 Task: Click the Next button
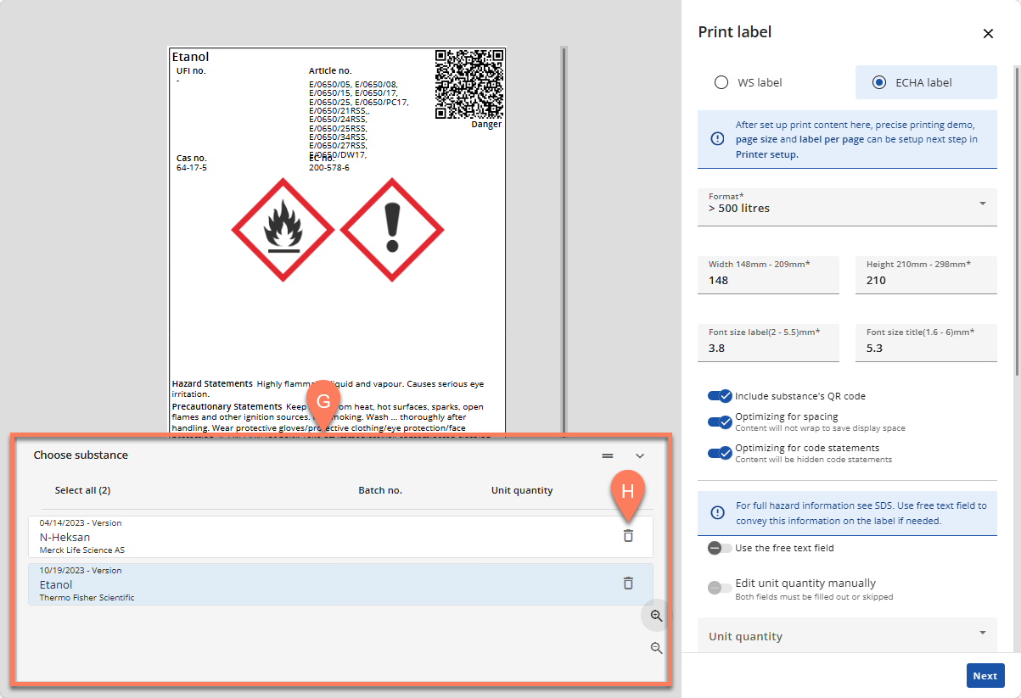pyautogui.click(x=985, y=676)
